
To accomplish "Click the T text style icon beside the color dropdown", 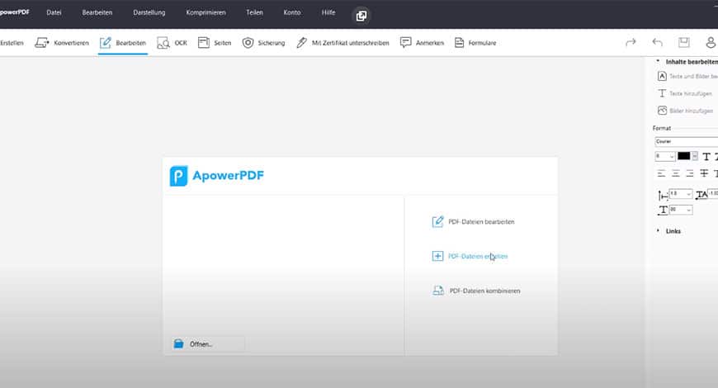I will click(x=706, y=157).
